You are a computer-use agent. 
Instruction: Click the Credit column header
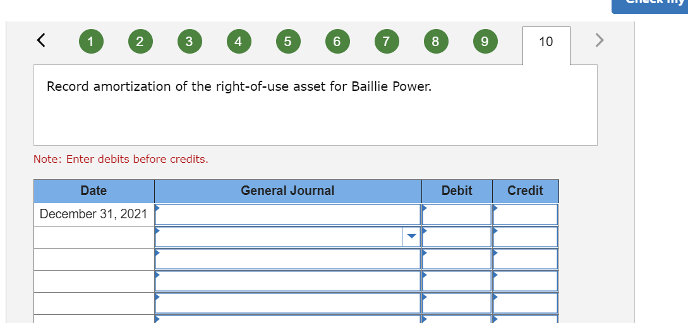pos(525,191)
